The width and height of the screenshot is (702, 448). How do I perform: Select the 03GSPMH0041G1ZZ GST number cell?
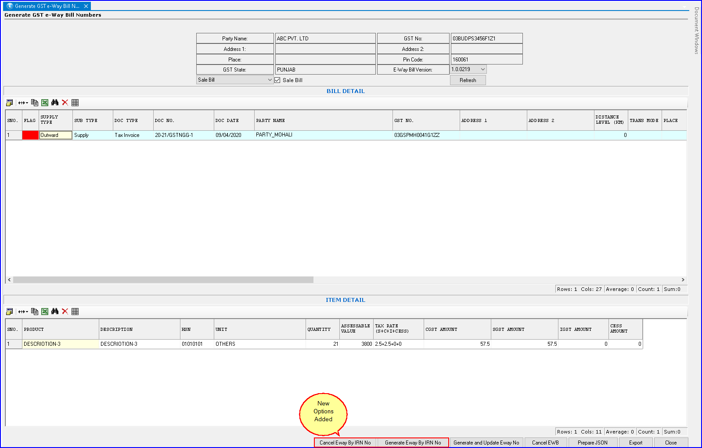pyautogui.click(x=426, y=135)
